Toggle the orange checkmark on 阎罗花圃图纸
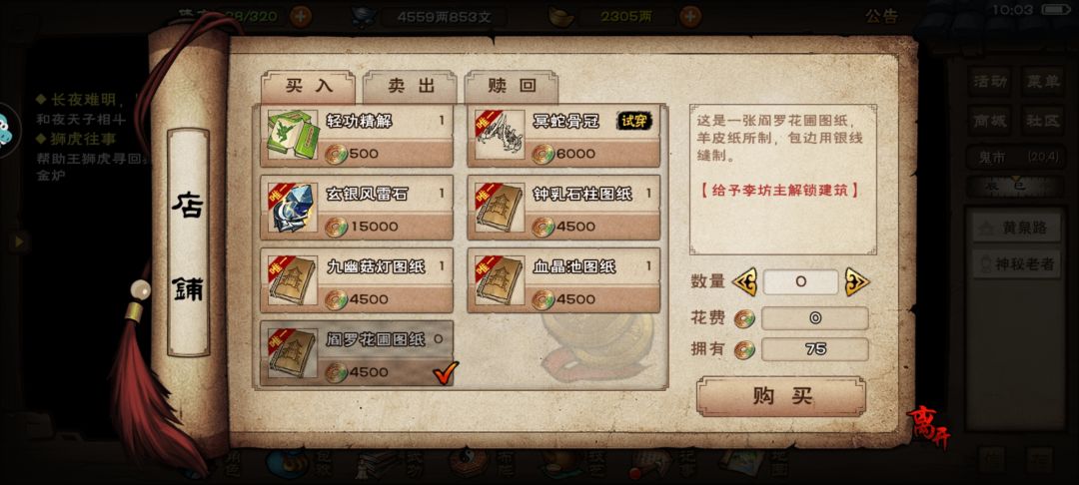1079x485 pixels. 446,373
